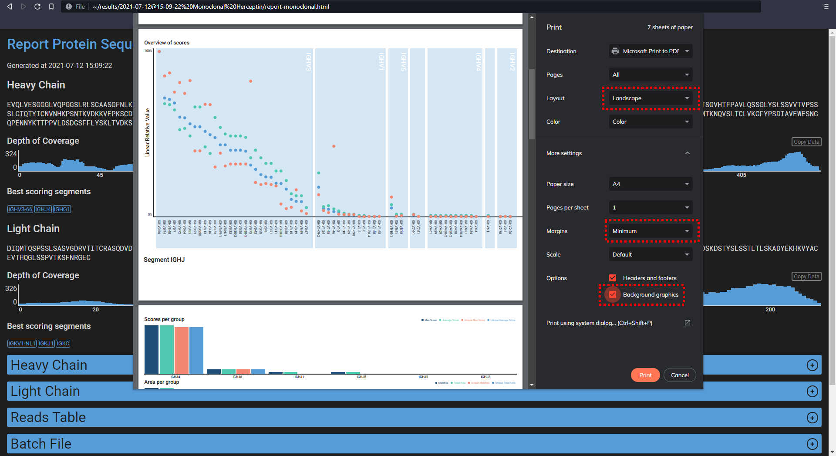Open the IGHG1 segment link
Screen dimensions: 836x456
[62, 209]
